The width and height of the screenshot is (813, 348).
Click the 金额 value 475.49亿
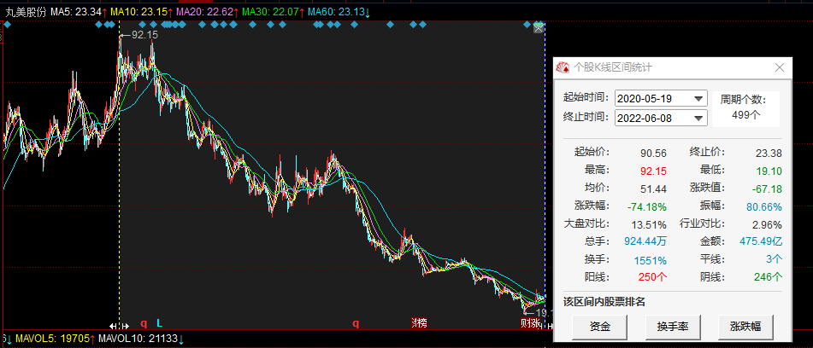(x=762, y=241)
